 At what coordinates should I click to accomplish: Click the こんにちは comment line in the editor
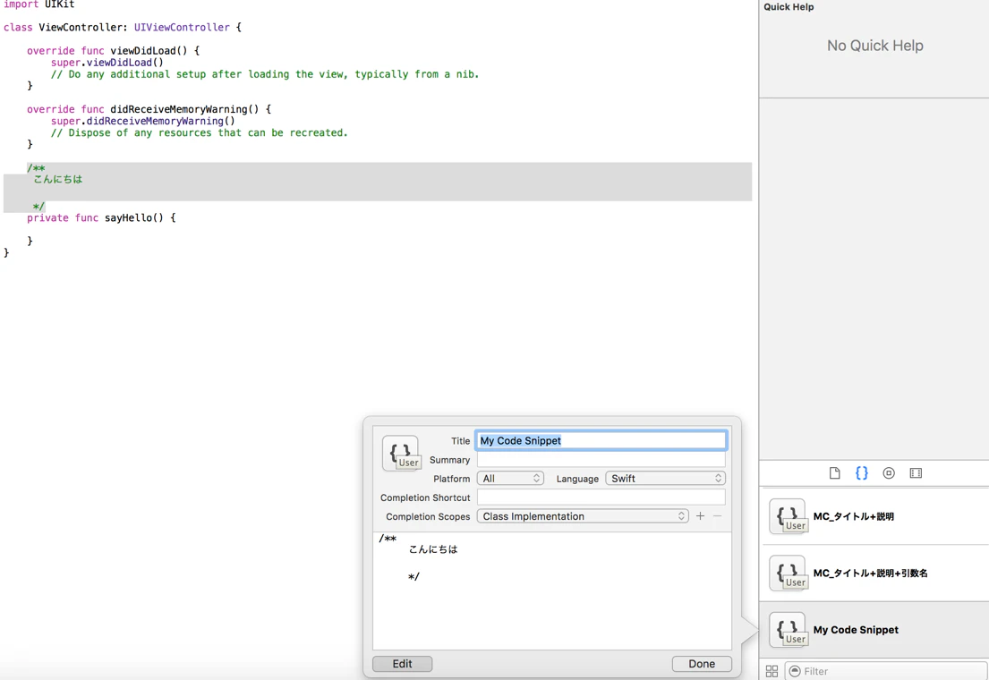click(x=58, y=179)
